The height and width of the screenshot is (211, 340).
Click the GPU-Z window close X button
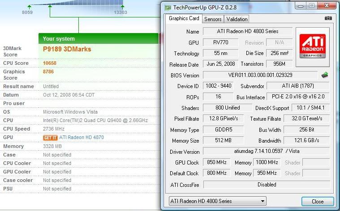coord(327,6)
